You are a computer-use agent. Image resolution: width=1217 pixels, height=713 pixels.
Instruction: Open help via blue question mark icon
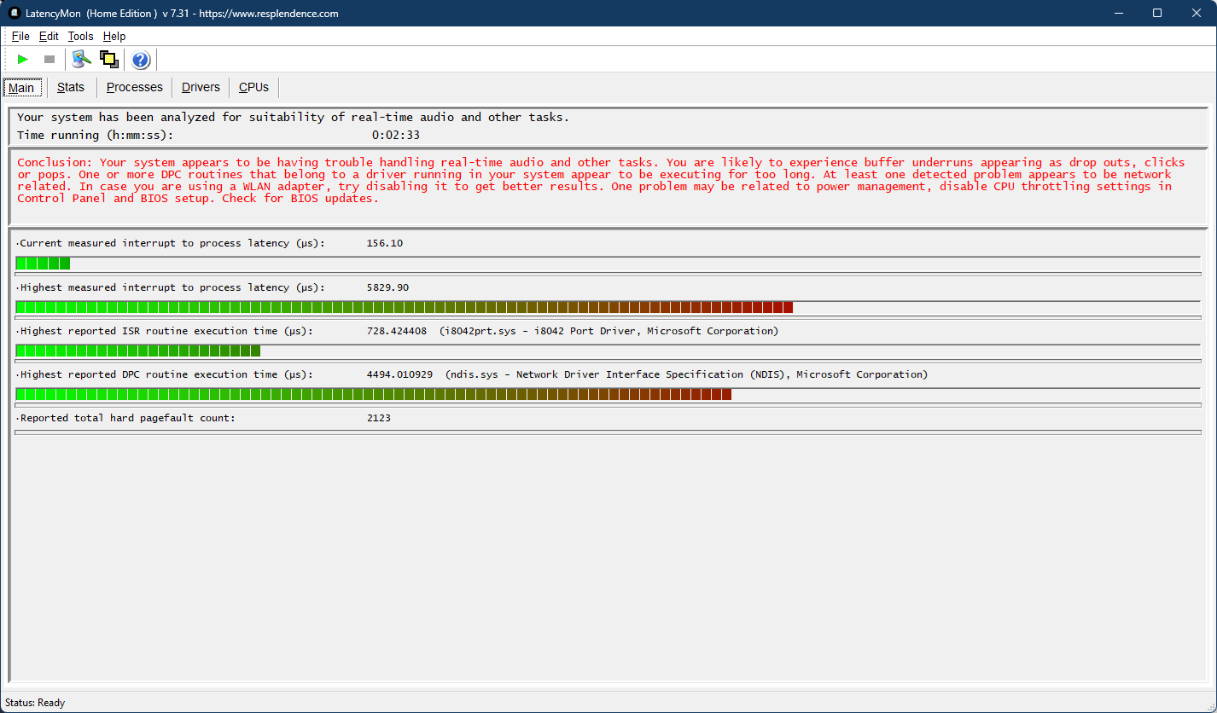[141, 60]
